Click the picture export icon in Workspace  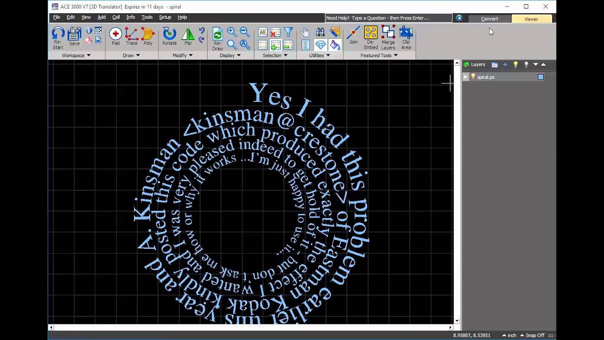pyautogui.click(x=98, y=41)
